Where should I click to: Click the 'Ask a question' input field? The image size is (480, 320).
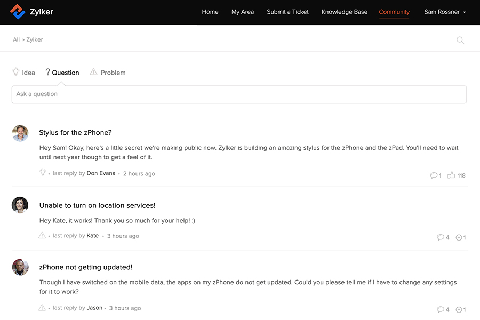point(239,94)
